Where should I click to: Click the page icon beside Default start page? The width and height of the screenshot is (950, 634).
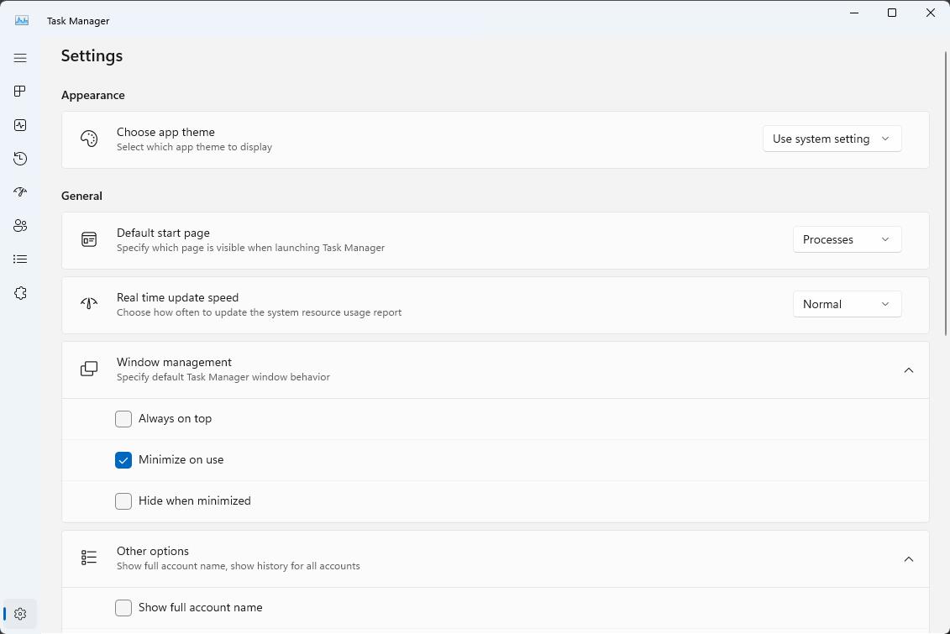tap(89, 240)
